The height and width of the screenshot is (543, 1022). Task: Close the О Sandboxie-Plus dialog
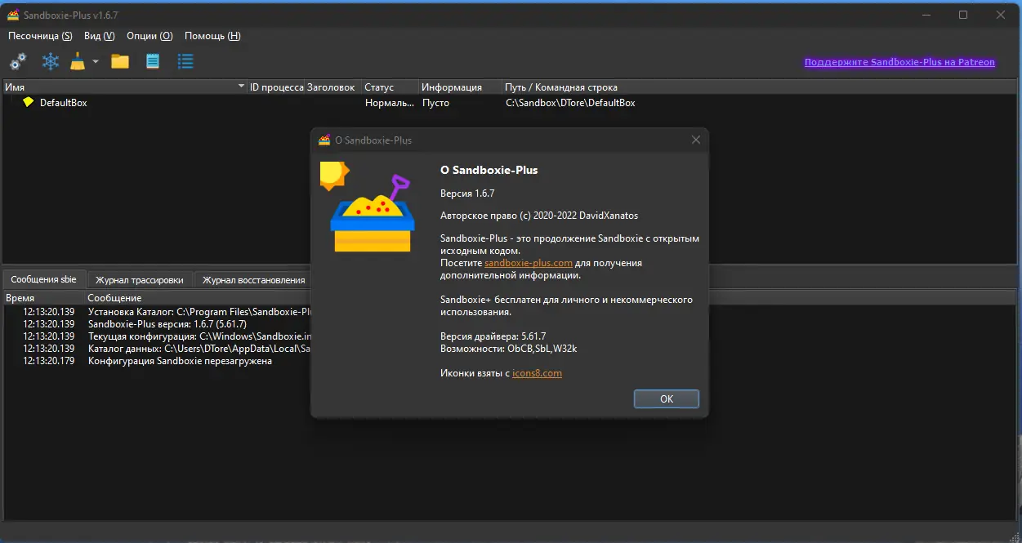coord(696,140)
